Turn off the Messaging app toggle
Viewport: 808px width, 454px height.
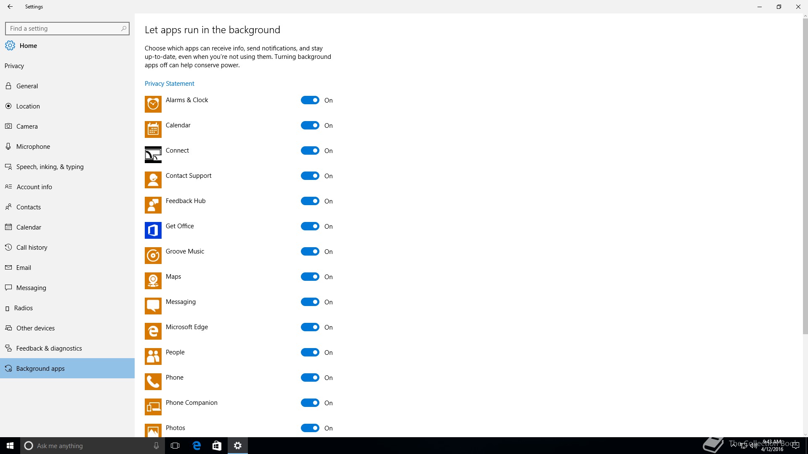pyautogui.click(x=310, y=302)
